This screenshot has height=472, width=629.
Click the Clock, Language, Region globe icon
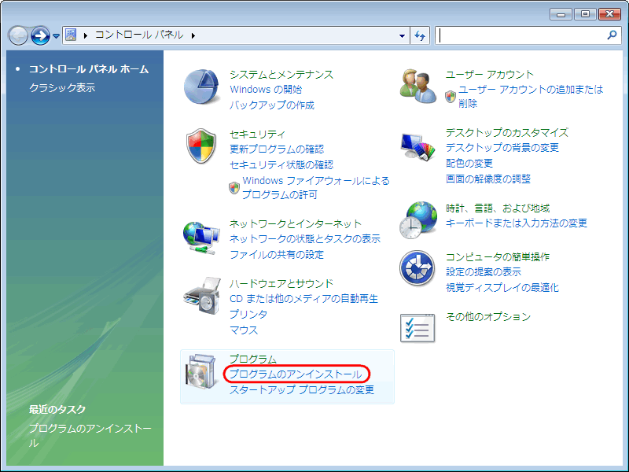(x=417, y=220)
